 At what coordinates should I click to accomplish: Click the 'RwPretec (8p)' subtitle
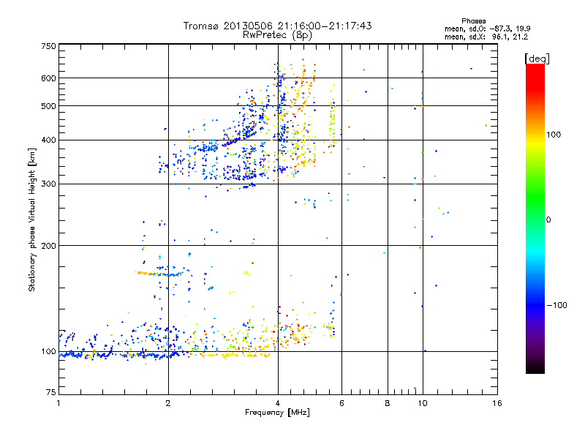tap(277, 35)
